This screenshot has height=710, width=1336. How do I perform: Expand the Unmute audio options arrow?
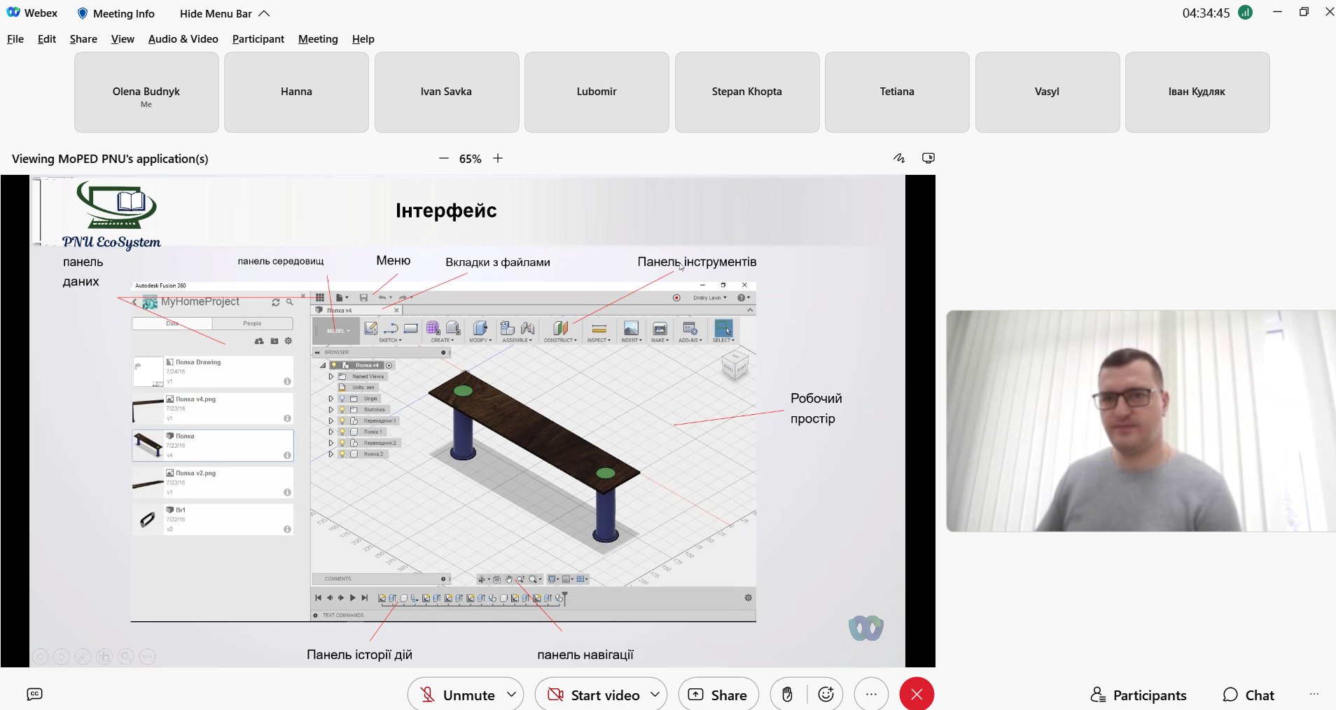pos(512,695)
